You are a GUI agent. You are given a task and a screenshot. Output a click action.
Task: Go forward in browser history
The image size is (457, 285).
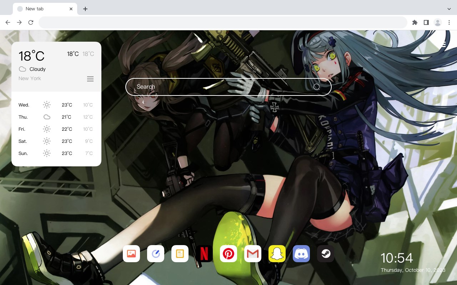click(x=19, y=22)
